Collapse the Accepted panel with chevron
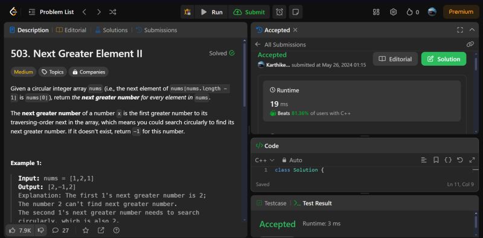This screenshot has height=238, width=483. coord(472,30)
